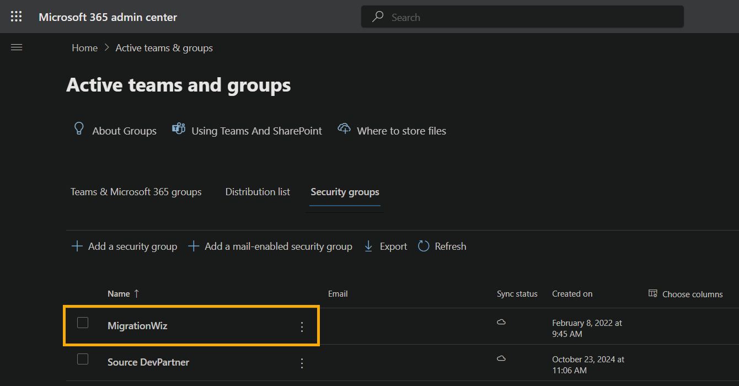This screenshot has height=386, width=739.
Task: Click MigrationWiz cloud sync status icon
Action: pyautogui.click(x=501, y=322)
